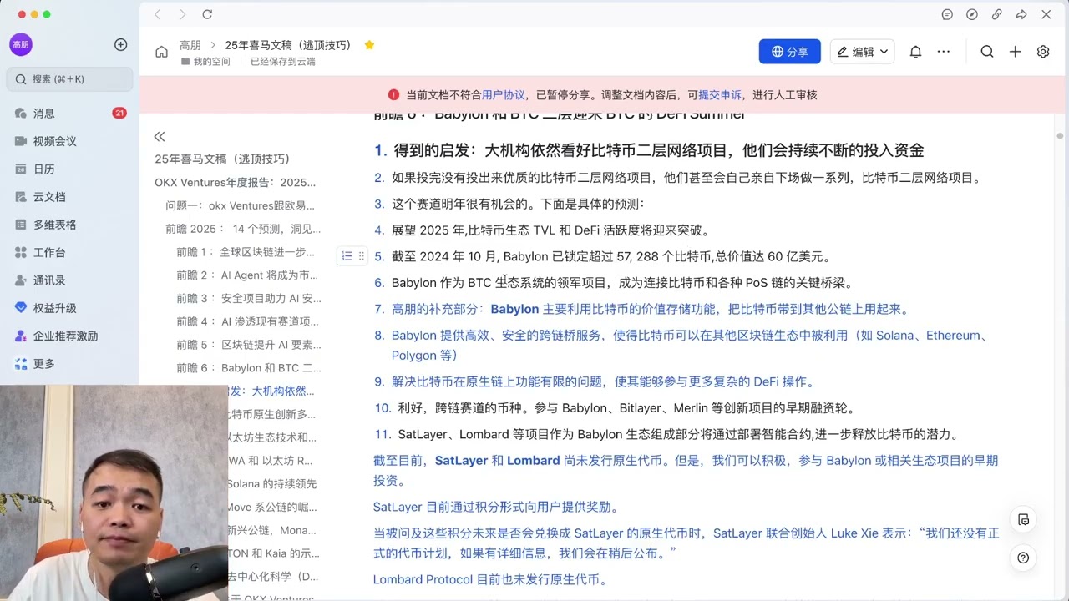Viewport: 1069px width, 601px height.
Task: Select outline item 前瞻 3: 安全项目助力
Action: point(249,298)
